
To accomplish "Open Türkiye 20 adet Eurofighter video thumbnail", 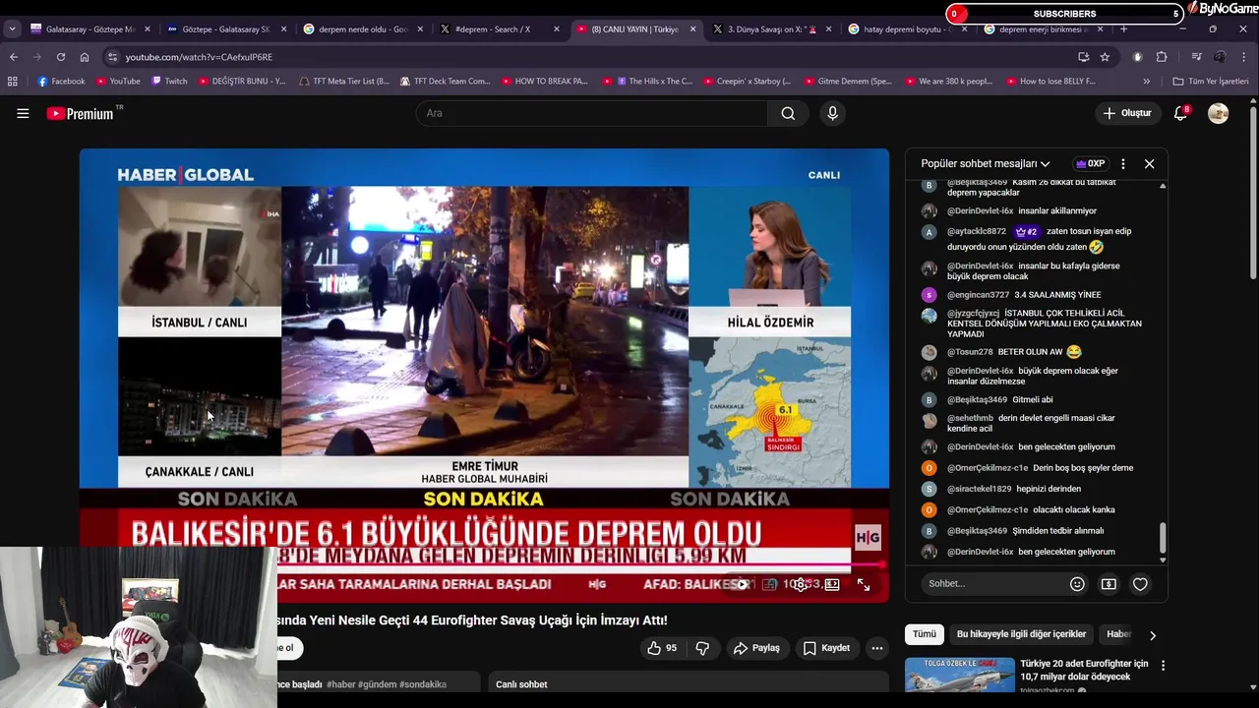I will (960, 676).
